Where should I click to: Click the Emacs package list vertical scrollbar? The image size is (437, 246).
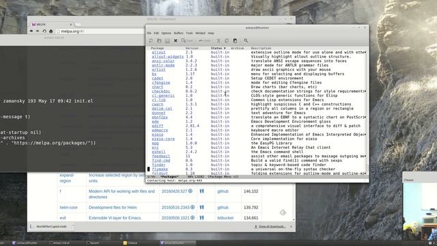coord(367,111)
